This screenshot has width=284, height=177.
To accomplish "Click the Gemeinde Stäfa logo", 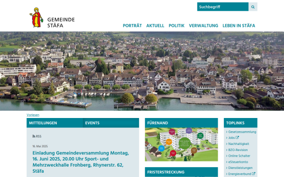I will [x=52, y=17].
